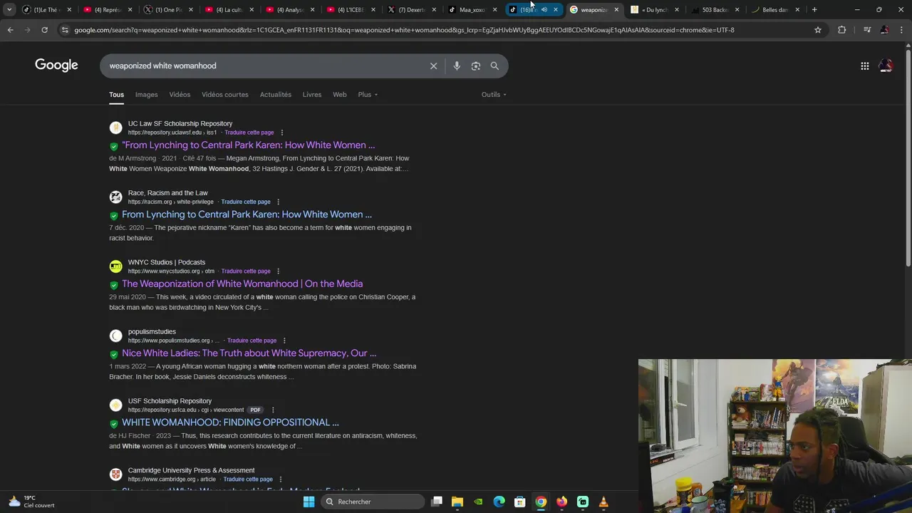Click Traduire cette page for Cambridge result
This screenshot has width=912, height=513.
[x=248, y=480]
